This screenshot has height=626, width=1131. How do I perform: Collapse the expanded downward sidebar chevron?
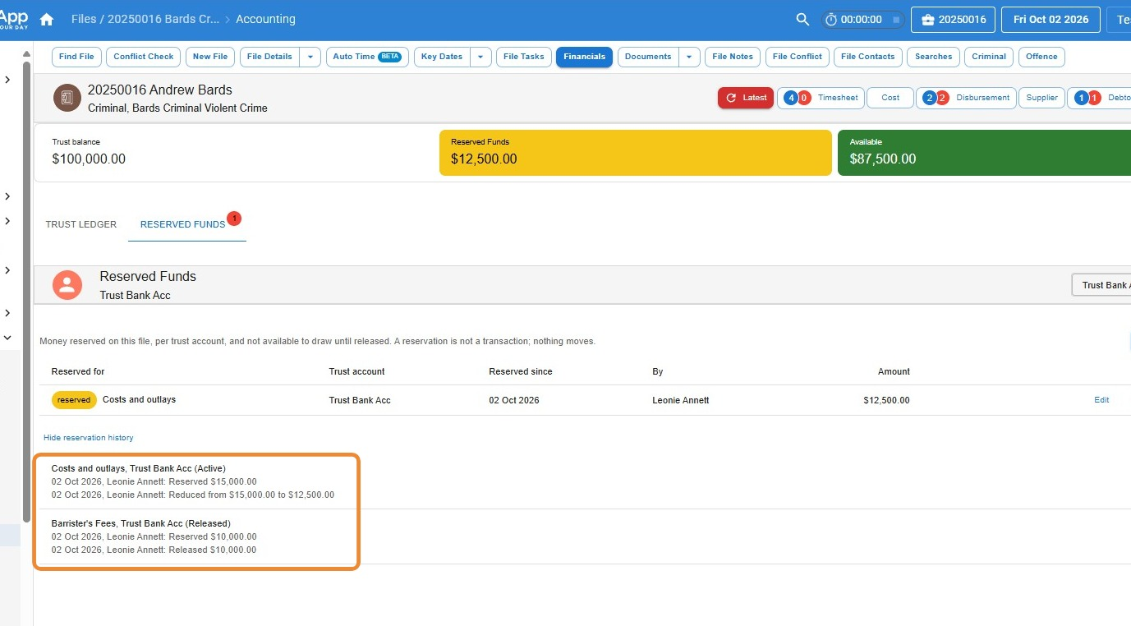[x=8, y=337]
